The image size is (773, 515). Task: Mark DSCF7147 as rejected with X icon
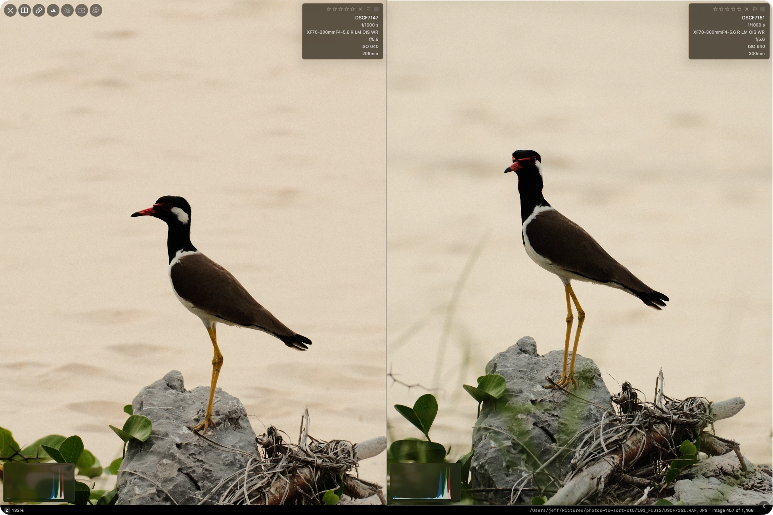[x=360, y=9]
